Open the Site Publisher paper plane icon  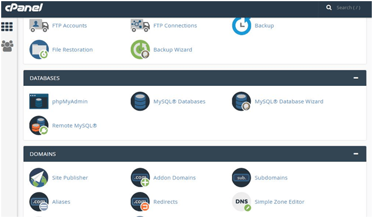click(39, 178)
